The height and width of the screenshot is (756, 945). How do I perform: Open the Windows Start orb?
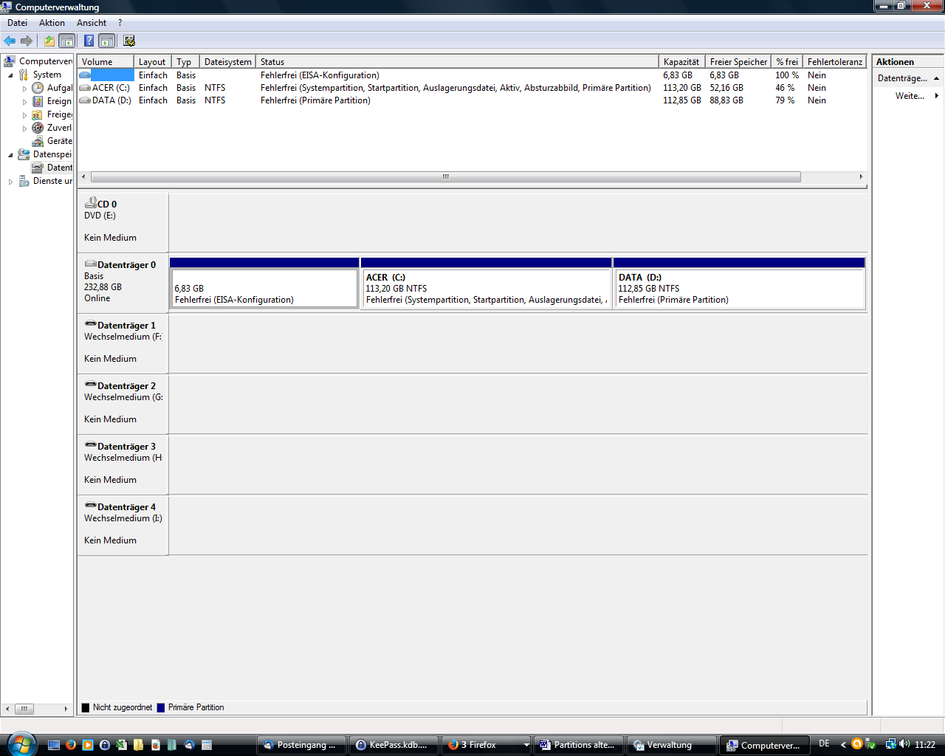pyautogui.click(x=20, y=743)
